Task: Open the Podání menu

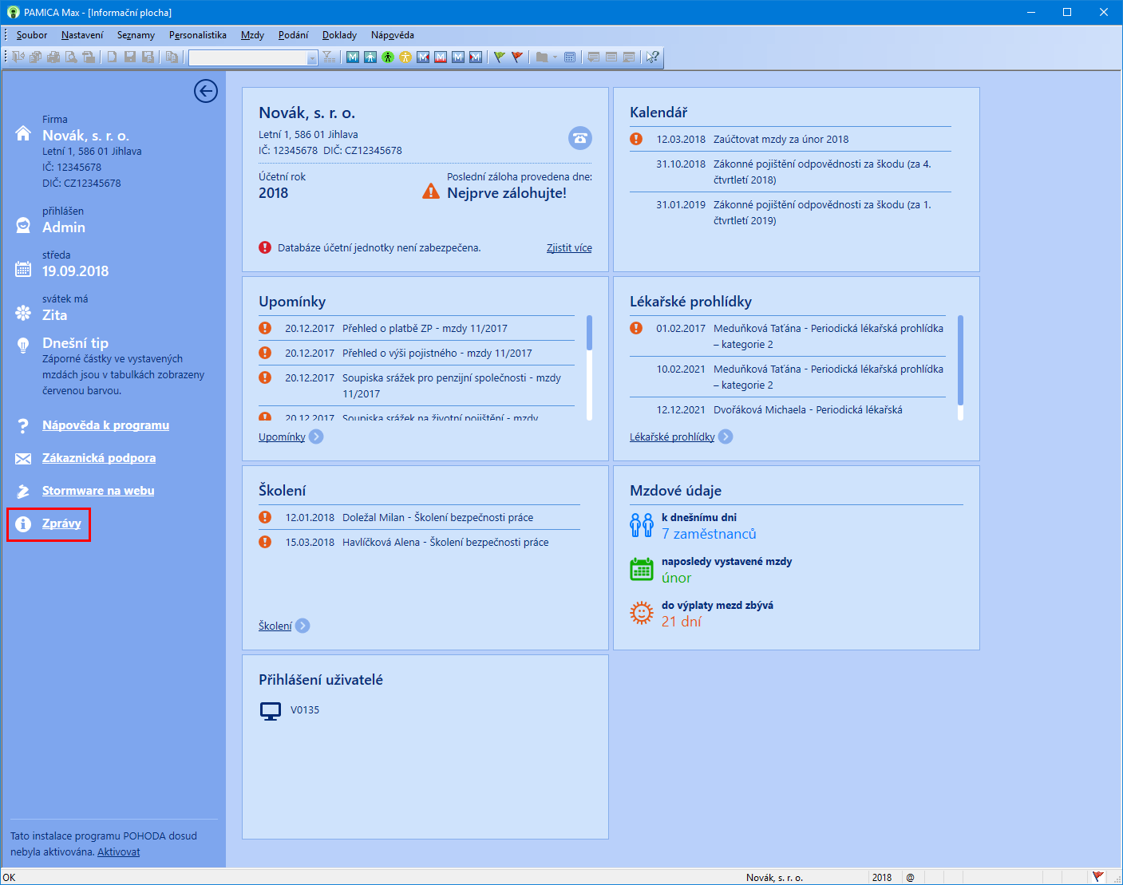Action: point(293,35)
